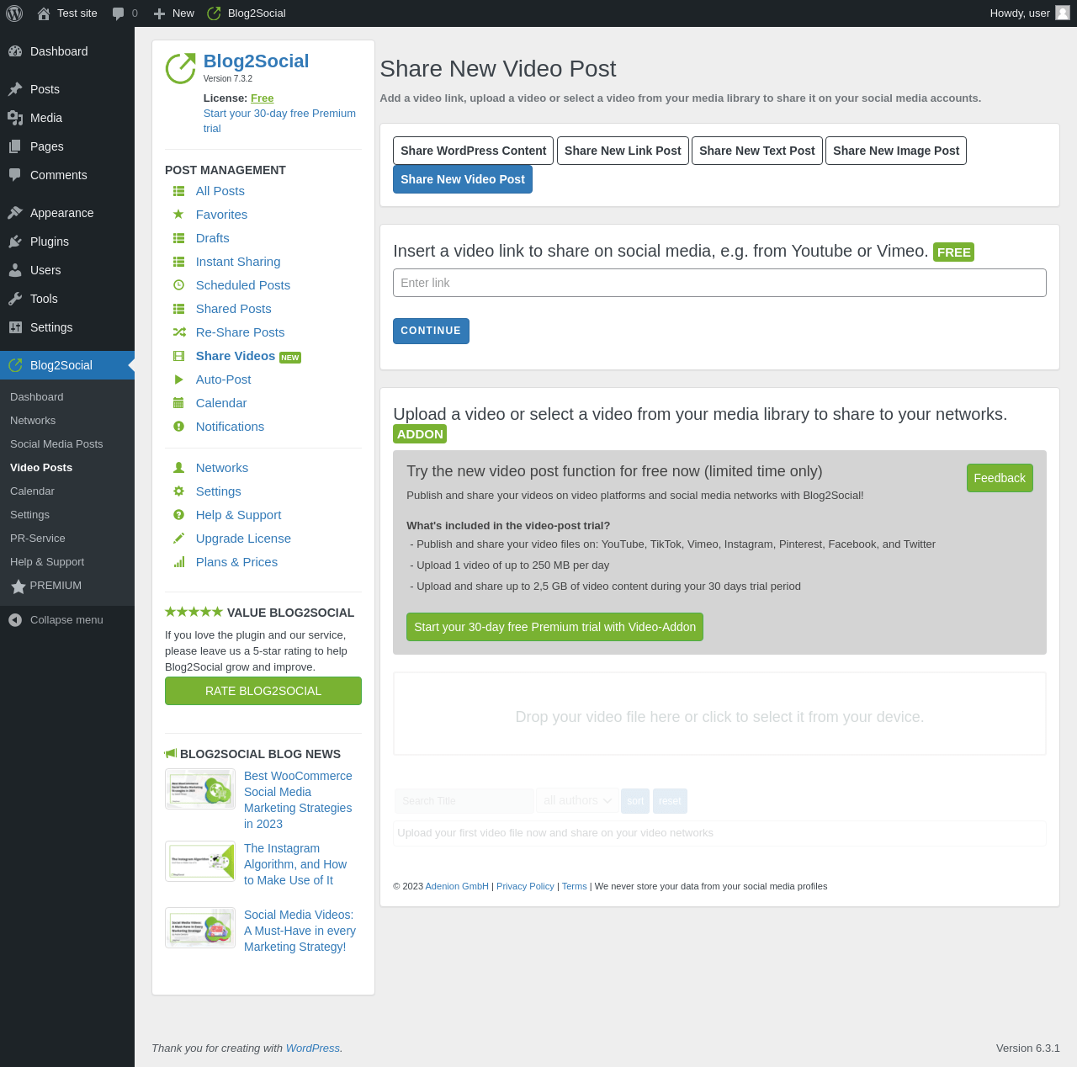The image size is (1077, 1067).
Task: Click the Dashboard gauge icon in sidebar
Action: point(15,51)
